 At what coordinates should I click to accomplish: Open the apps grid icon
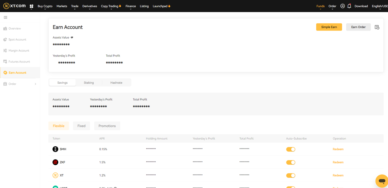32,6
